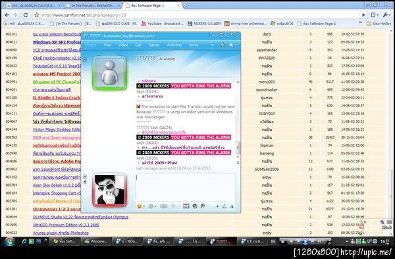Viewport: 395px width, 259px height.
Task: Collapse the contact picture with the small arrow
Action: click(x=85, y=59)
